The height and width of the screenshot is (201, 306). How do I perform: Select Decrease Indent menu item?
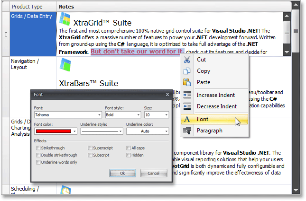click(x=214, y=106)
